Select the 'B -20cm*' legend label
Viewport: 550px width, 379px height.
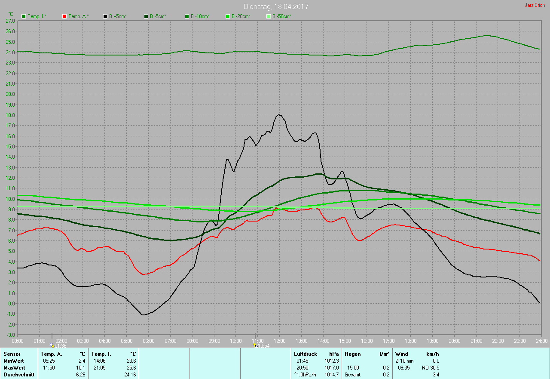[x=241, y=16]
